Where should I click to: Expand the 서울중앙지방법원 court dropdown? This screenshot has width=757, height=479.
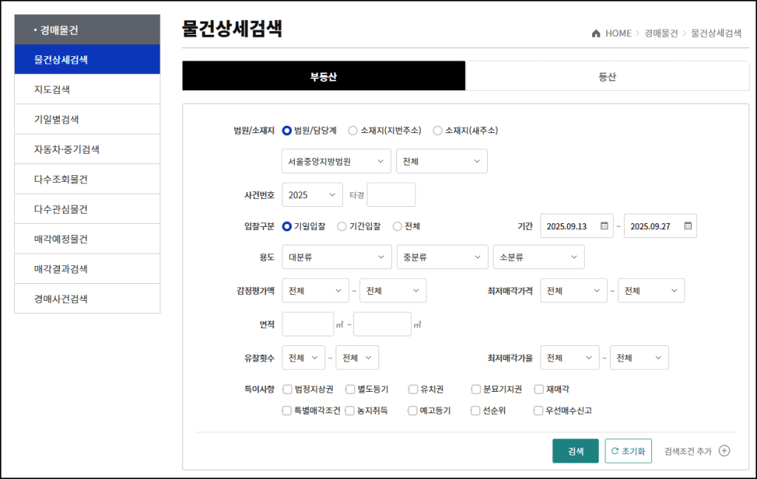point(336,161)
